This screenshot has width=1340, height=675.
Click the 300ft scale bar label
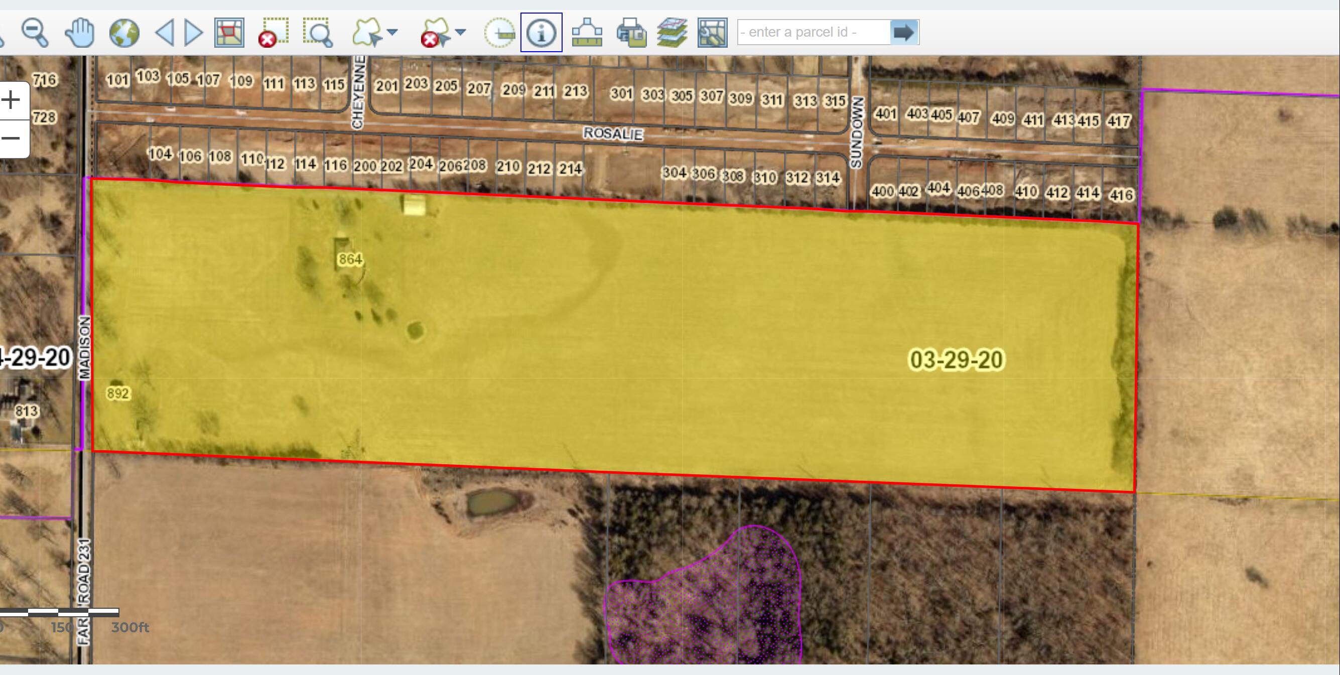pos(130,627)
